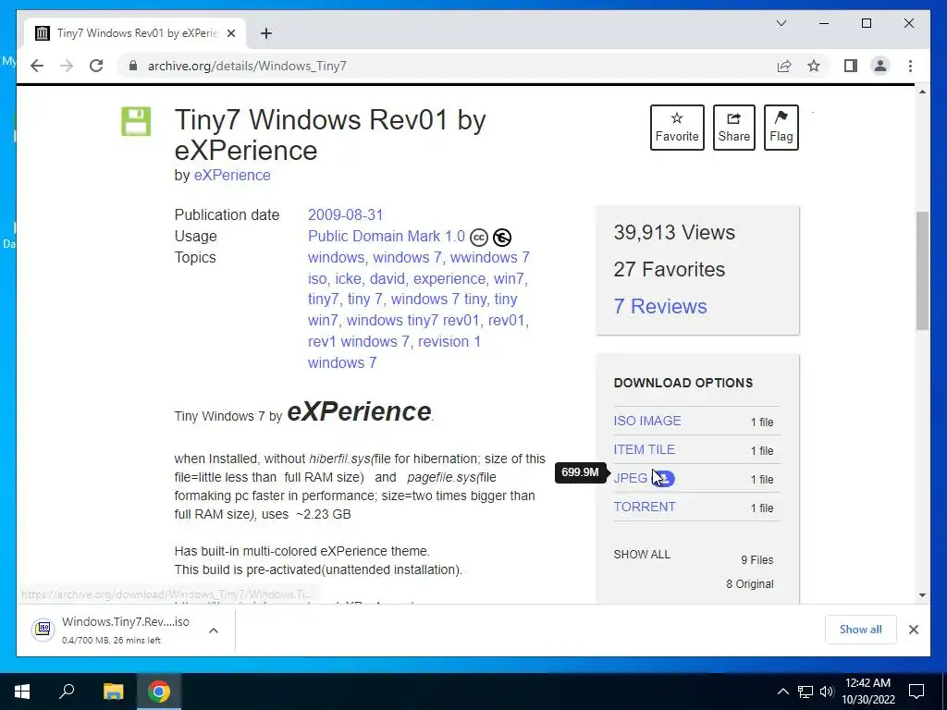Click the '8 Original' link

[x=749, y=584]
